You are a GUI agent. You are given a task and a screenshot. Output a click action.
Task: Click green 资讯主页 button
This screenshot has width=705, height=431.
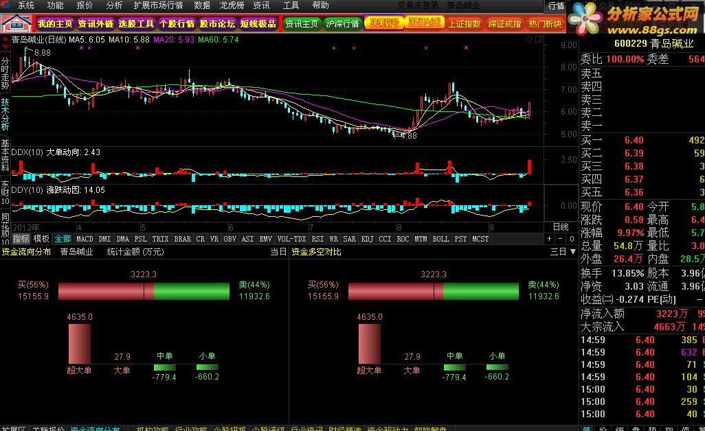(302, 24)
